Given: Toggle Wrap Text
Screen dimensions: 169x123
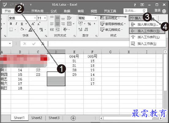Looking at the screenshot, I should click(69, 18).
